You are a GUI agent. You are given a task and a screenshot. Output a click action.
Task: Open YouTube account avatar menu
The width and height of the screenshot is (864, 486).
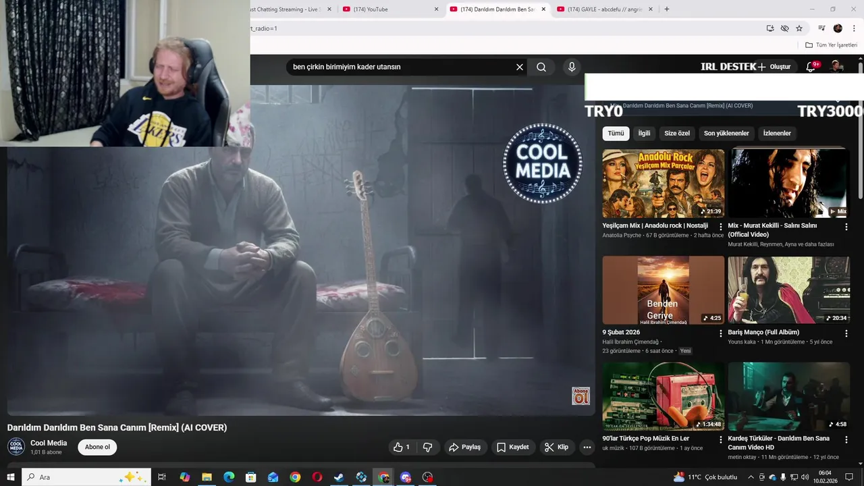(x=837, y=66)
